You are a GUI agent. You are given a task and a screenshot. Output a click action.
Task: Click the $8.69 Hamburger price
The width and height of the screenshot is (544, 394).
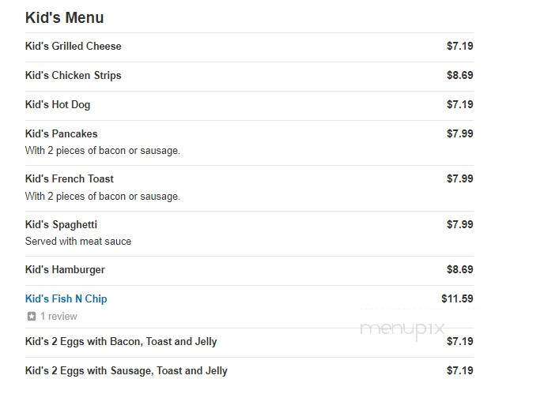(460, 269)
